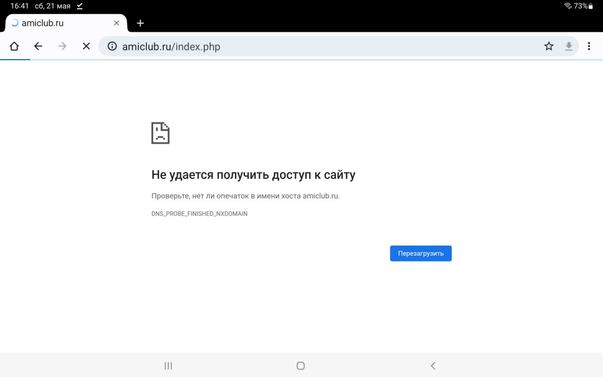Image resolution: width=603 pixels, height=377 pixels.
Task: Select the amiclub.ru tab
Action: [59, 23]
